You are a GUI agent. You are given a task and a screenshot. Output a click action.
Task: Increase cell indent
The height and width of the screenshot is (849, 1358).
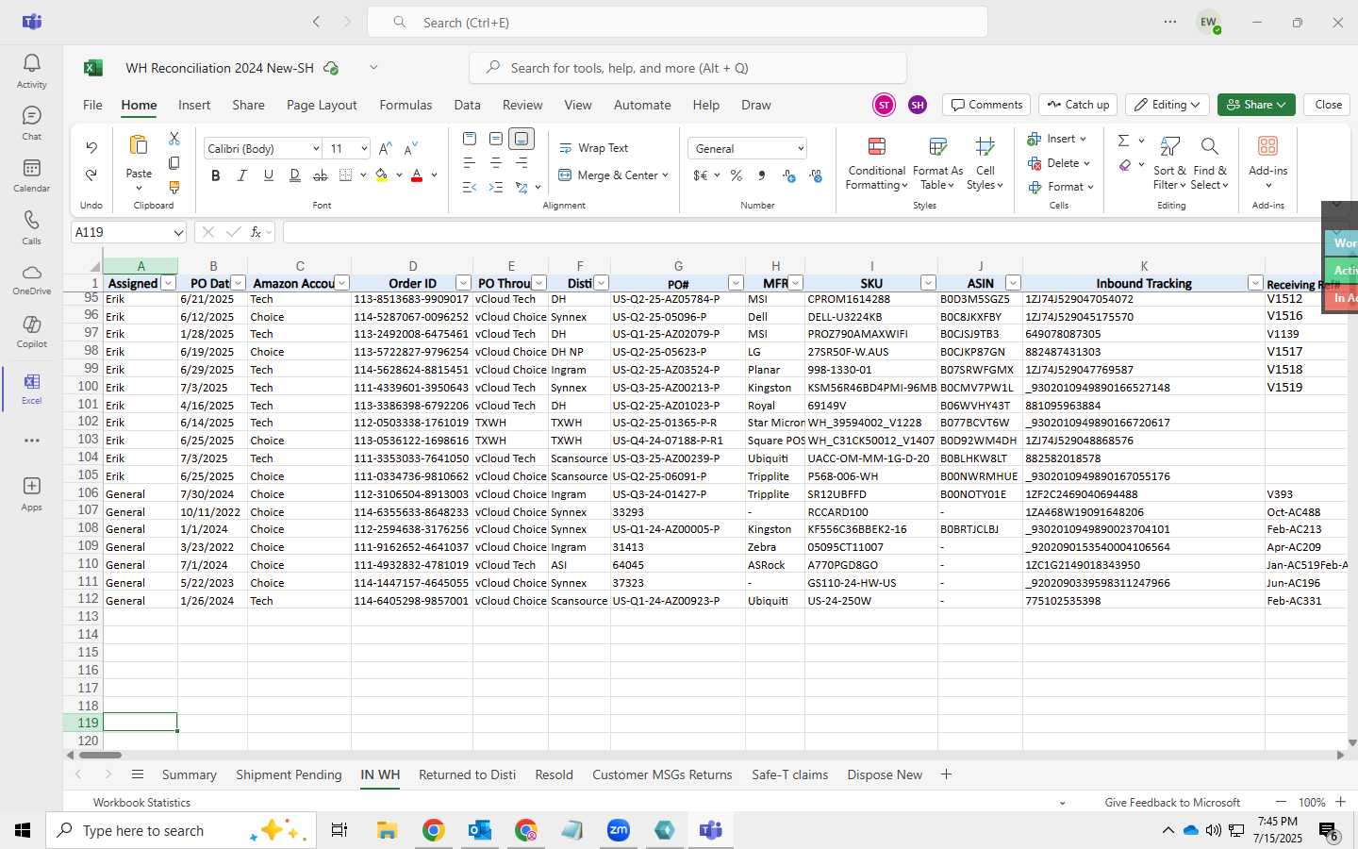tap(495, 188)
